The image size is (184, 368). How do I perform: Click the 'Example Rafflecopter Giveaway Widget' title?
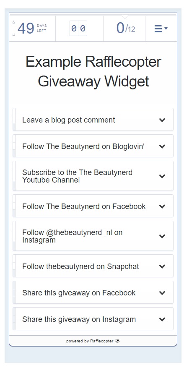click(93, 71)
